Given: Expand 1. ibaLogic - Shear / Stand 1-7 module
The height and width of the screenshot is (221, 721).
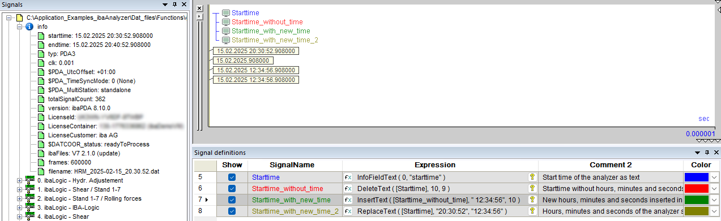Looking at the screenshot, I should click(20, 189).
